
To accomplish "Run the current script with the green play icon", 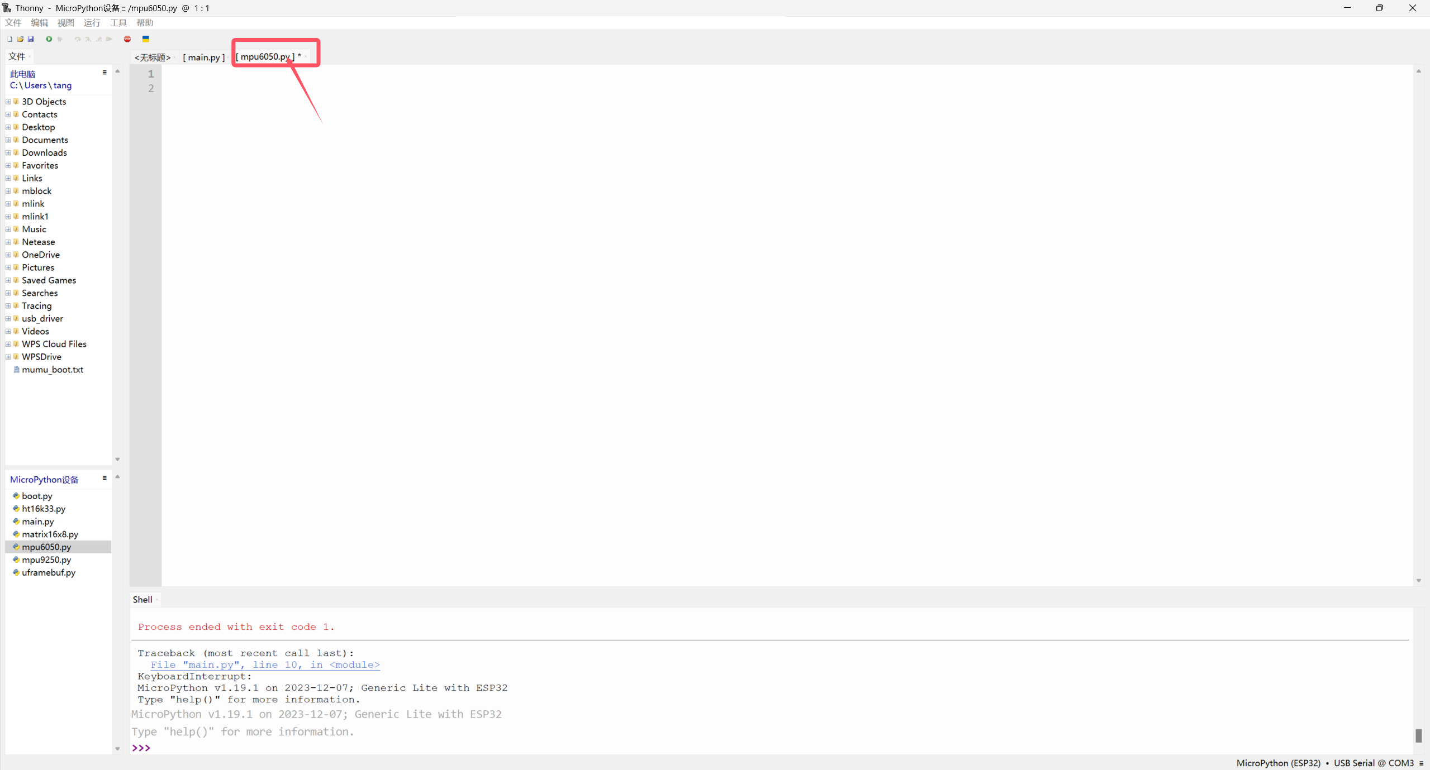I will (49, 39).
